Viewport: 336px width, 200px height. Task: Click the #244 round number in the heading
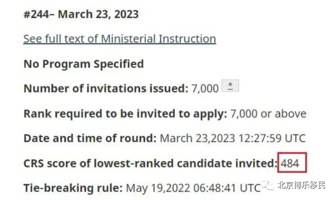(36, 14)
